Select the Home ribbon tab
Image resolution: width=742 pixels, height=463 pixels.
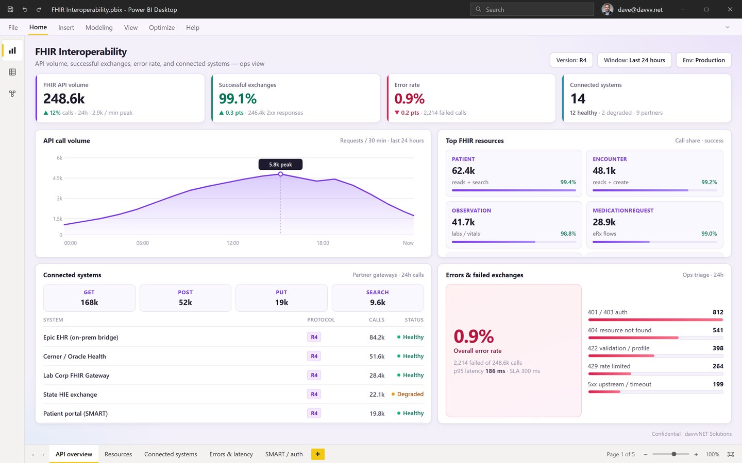pyautogui.click(x=38, y=27)
